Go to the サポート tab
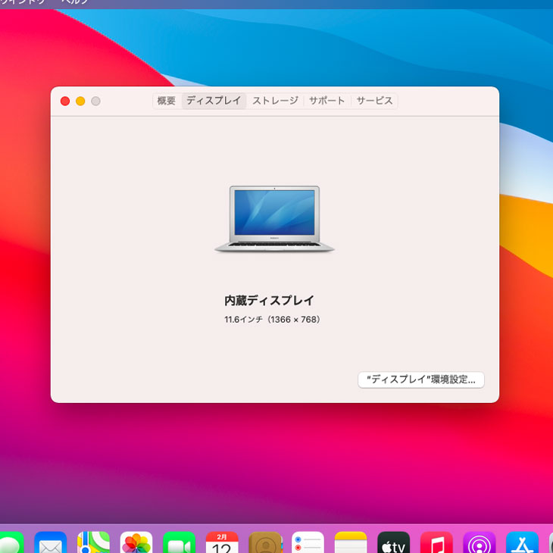This screenshot has width=553, height=553. 326,101
